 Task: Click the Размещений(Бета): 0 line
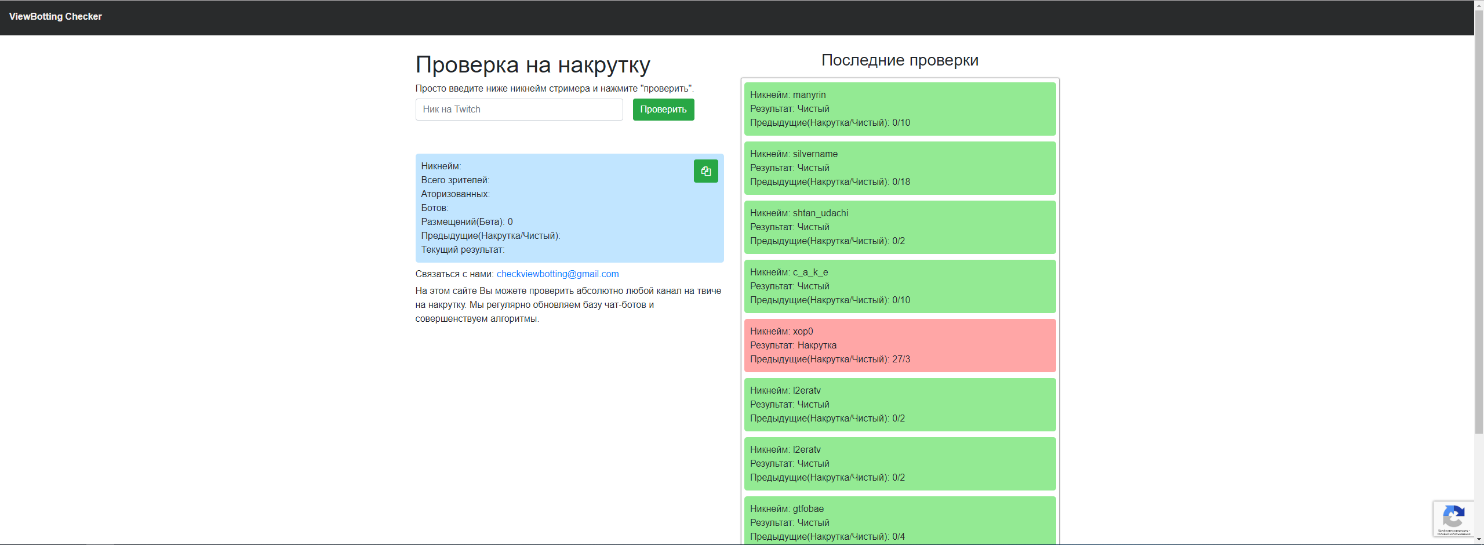(x=467, y=222)
